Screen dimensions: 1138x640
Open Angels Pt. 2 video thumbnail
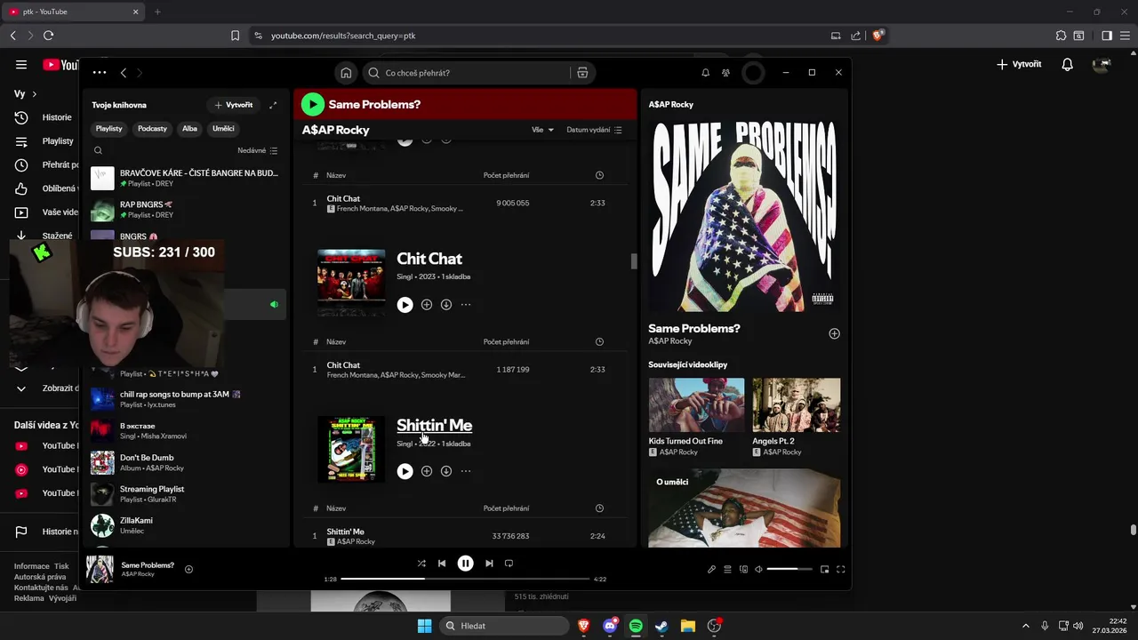point(796,405)
